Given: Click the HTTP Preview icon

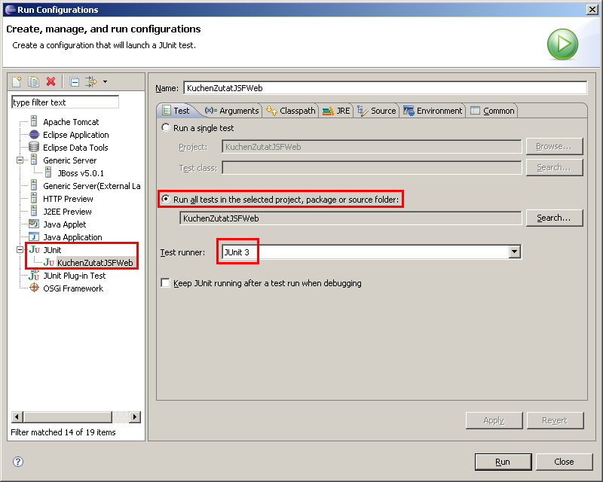Looking at the screenshot, I should pos(34,198).
